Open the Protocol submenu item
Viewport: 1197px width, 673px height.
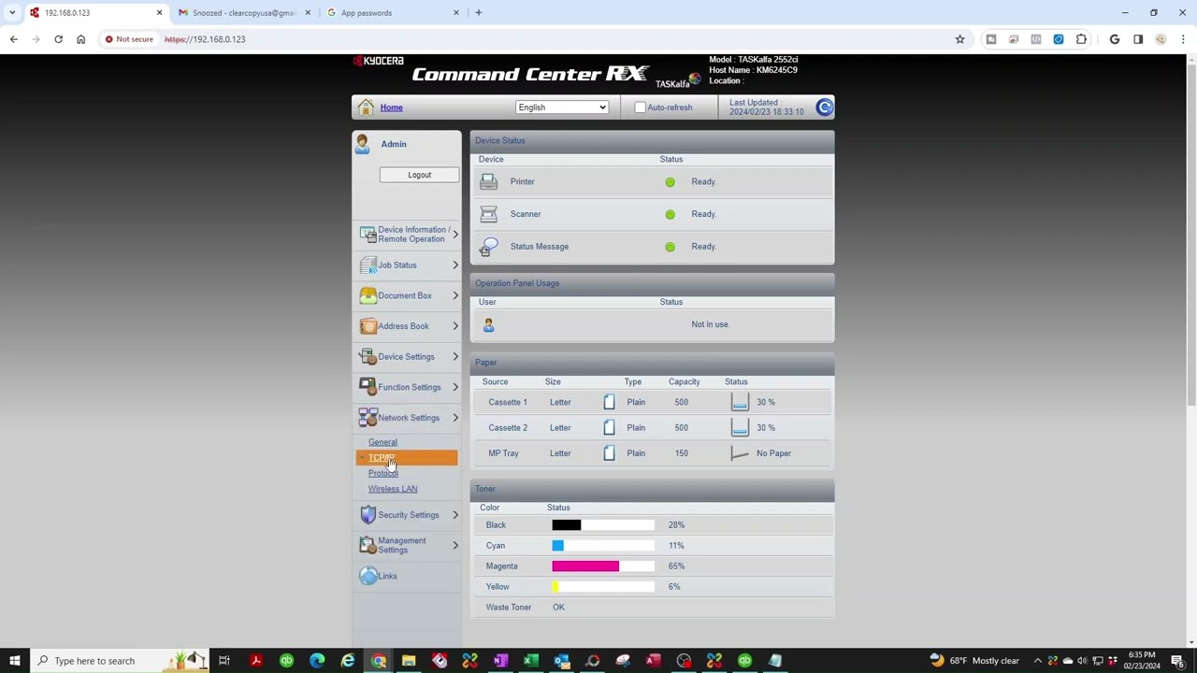pyautogui.click(x=383, y=473)
